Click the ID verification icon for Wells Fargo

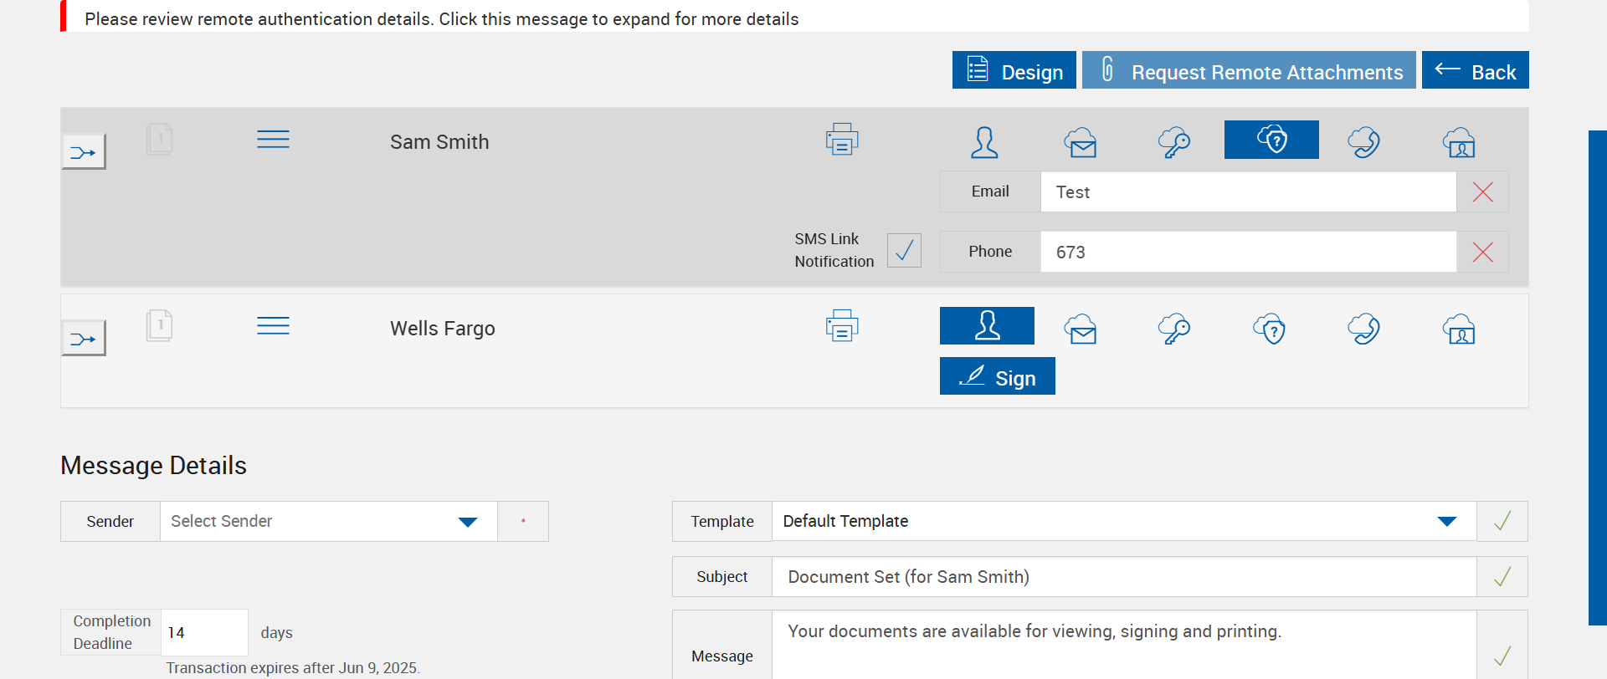(1459, 329)
